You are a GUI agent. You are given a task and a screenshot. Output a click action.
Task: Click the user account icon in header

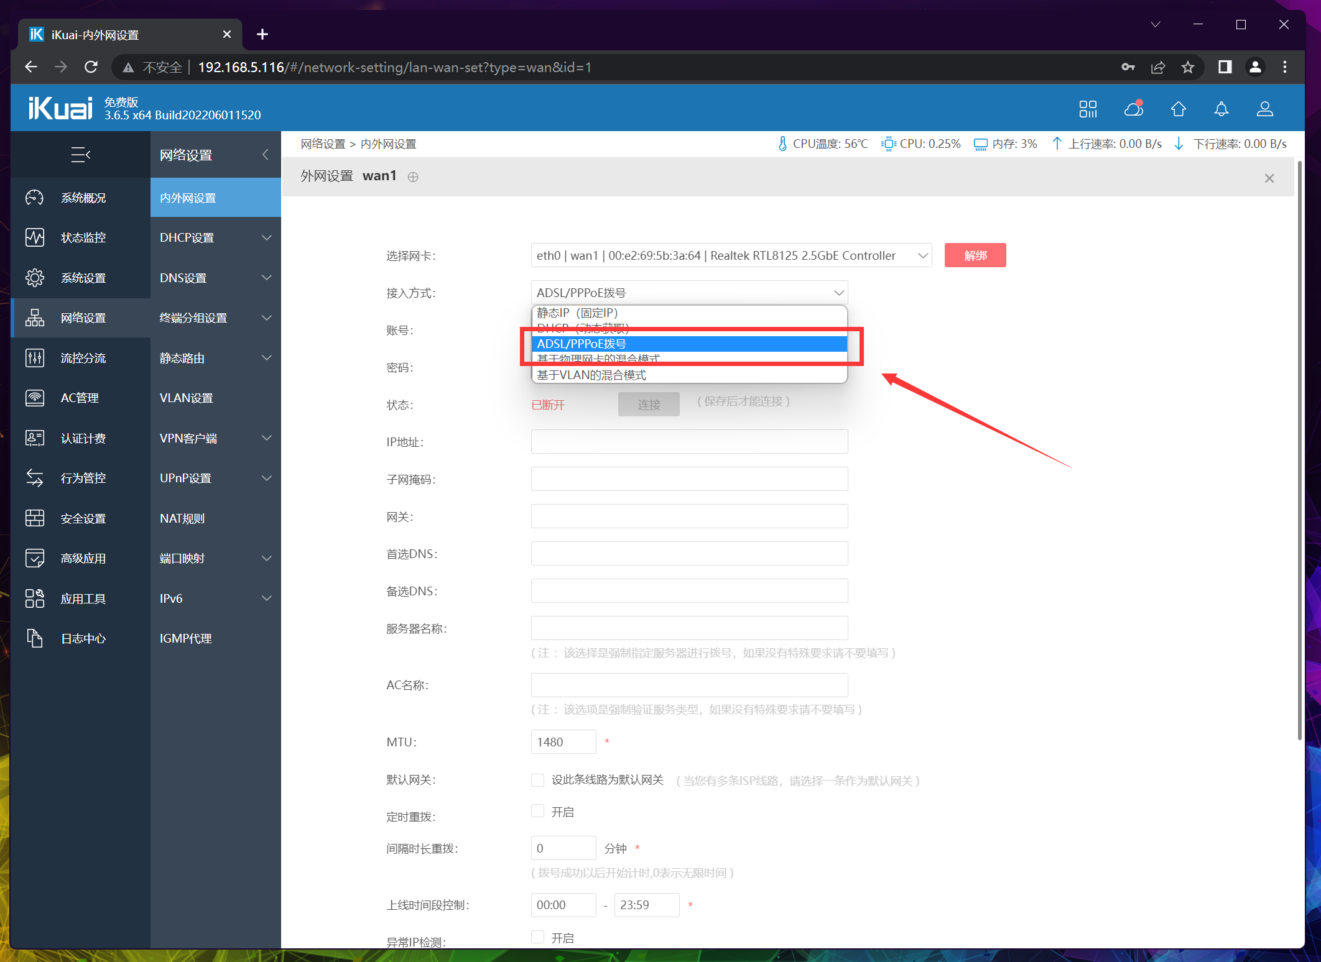pyautogui.click(x=1264, y=109)
